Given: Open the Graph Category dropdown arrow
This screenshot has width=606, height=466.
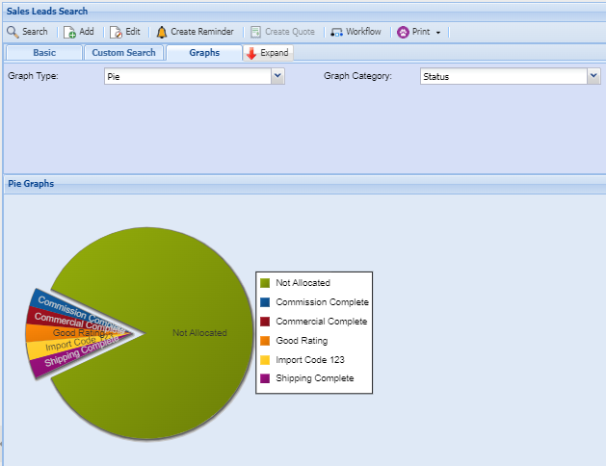Looking at the screenshot, I should [593, 76].
